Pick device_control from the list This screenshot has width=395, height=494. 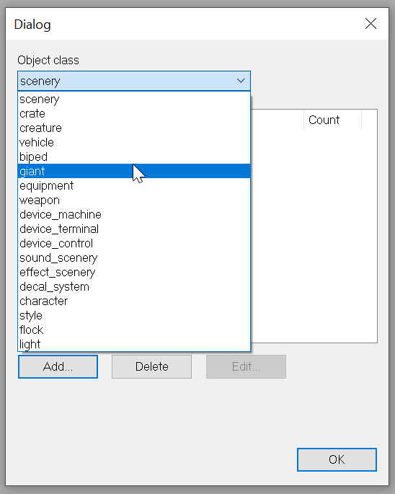click(x=134, y=244)
